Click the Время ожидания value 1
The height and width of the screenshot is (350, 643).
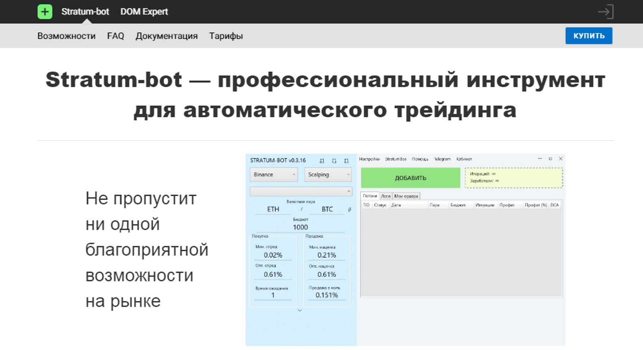pos(273,295)
